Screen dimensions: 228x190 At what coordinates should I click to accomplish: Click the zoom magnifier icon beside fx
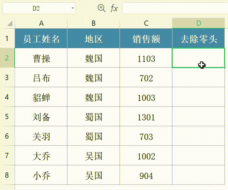pos(102,8)
